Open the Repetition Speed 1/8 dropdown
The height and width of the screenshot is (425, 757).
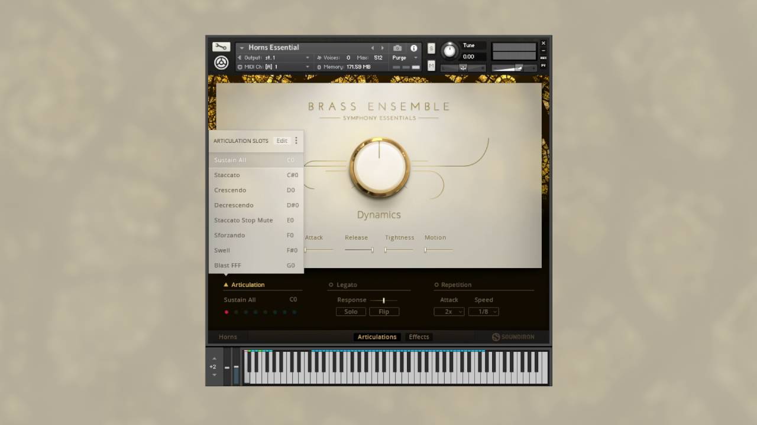pyautogui.click(x=483, y=312)
